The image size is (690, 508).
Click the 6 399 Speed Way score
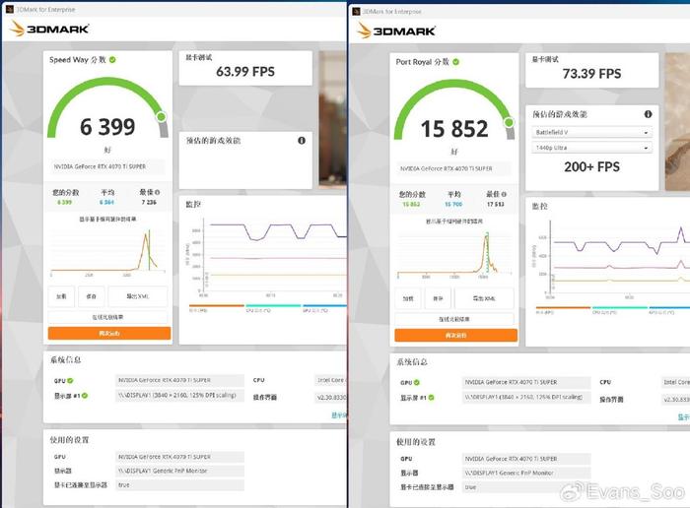coord(107,127)
